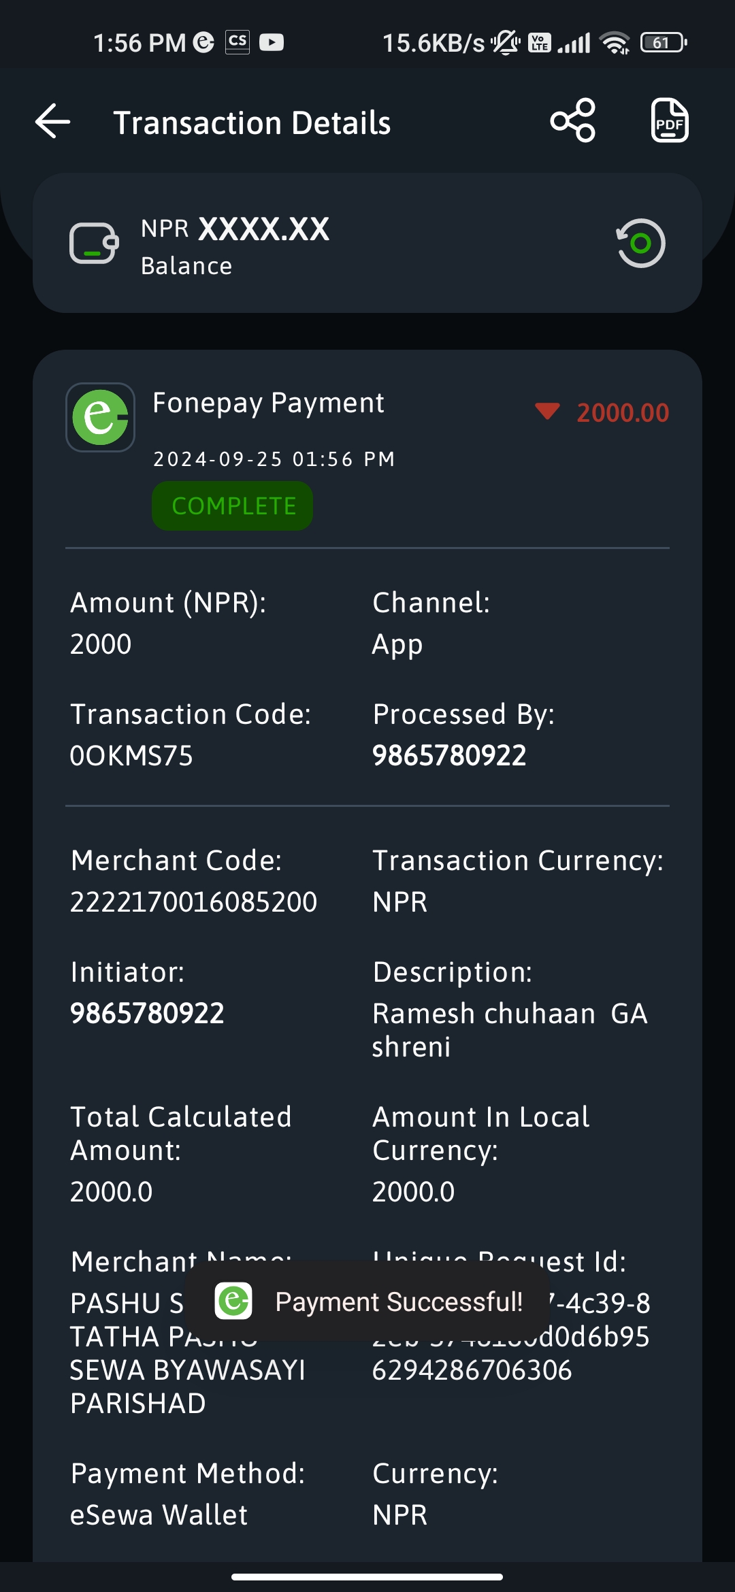
Task: Tap the wallet icon beside the balance
Action: tap(94, 243)
